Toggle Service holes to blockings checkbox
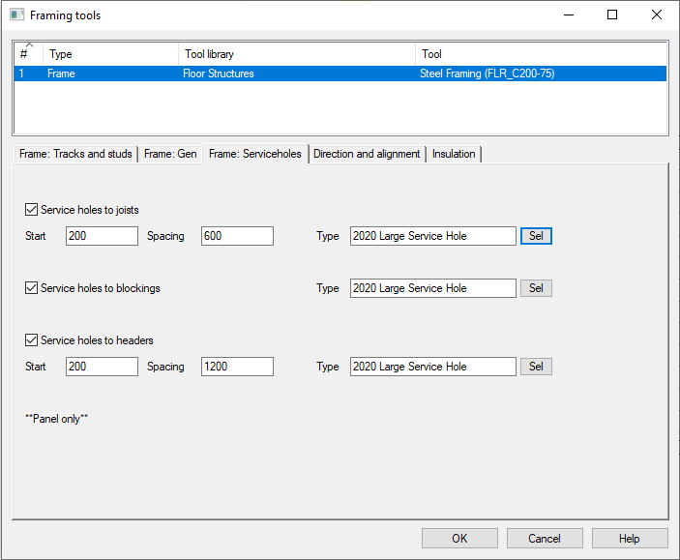The height and width of the screenshot is (560, 680). pos(32,288)
